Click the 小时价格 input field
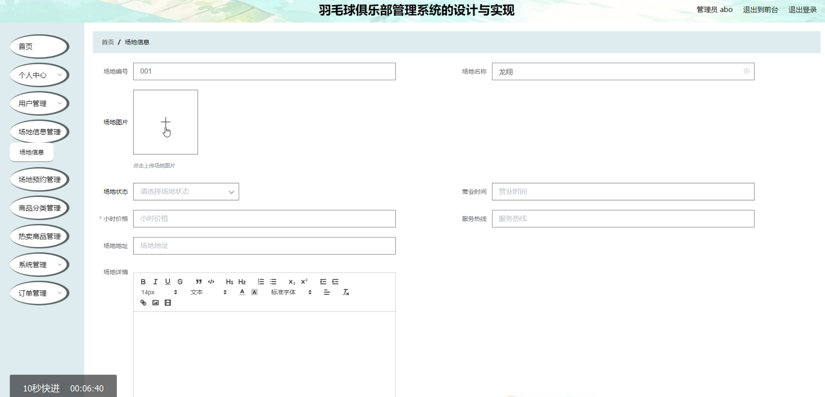 [x=264, y=219]
